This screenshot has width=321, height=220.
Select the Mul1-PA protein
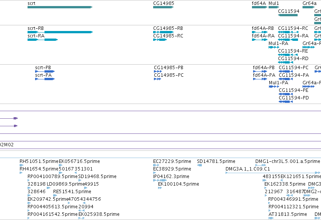pyautogui.click(x=274, y=87)
